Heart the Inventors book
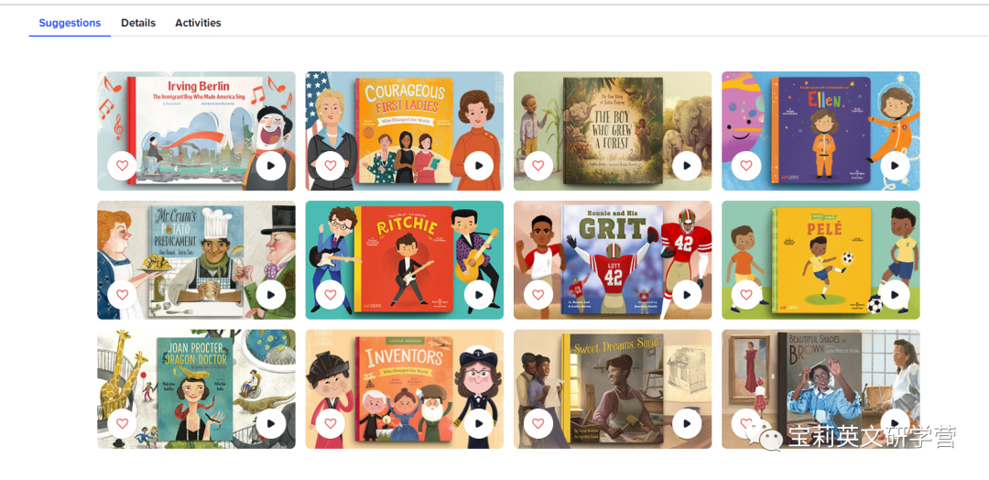 pyautogui.click(x=330, y=424)
